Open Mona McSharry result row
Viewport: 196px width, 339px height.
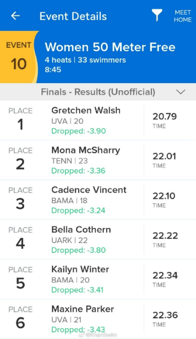(98, 160)
